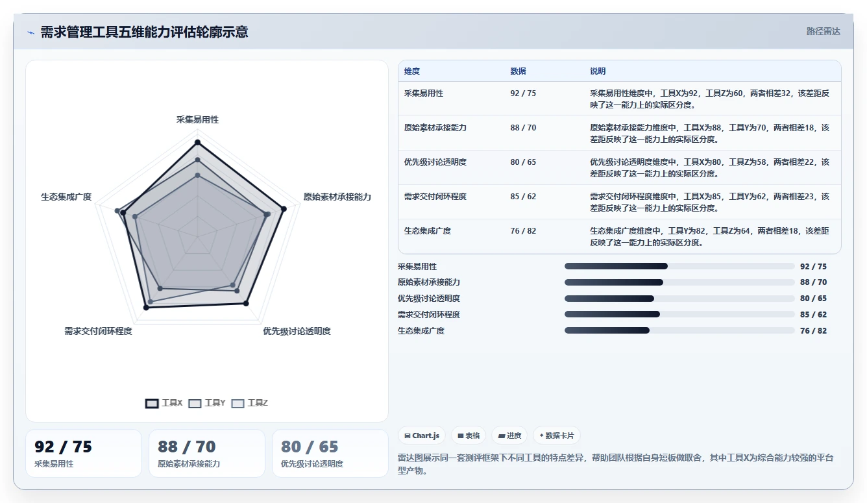Select the 优先级讨论透明度 table row name
The height and width of the screenshot is (503, 867).
tap(435, 162)
